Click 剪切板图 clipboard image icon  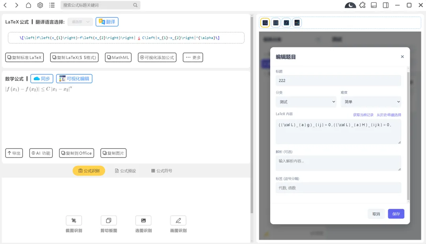[x=109, y=221]
